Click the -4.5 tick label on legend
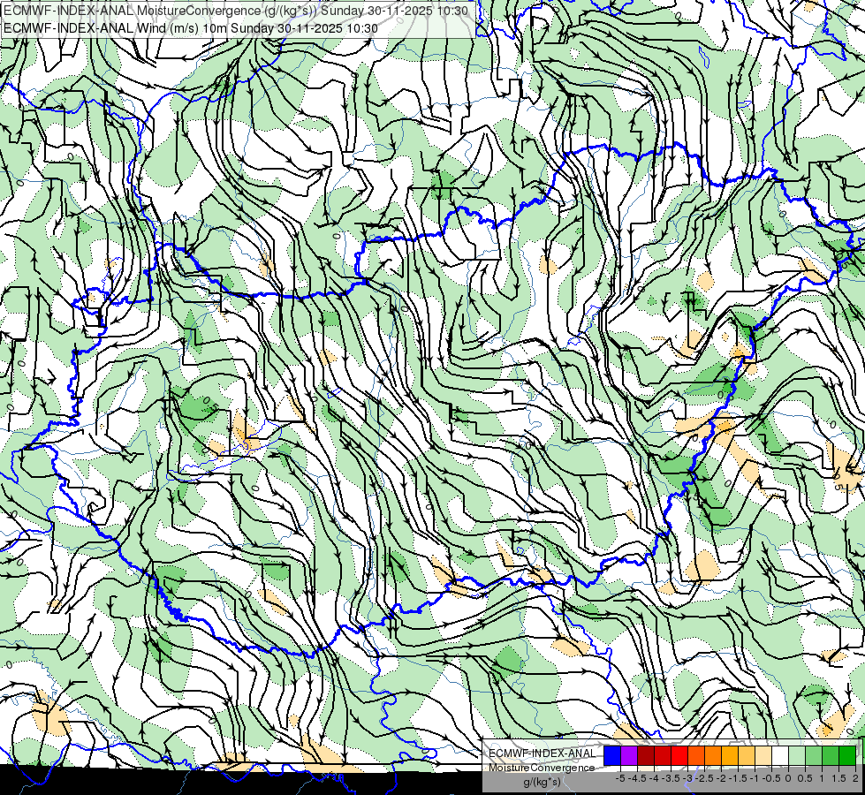Screen dimensions: 865x795 (x=637, y=778)
